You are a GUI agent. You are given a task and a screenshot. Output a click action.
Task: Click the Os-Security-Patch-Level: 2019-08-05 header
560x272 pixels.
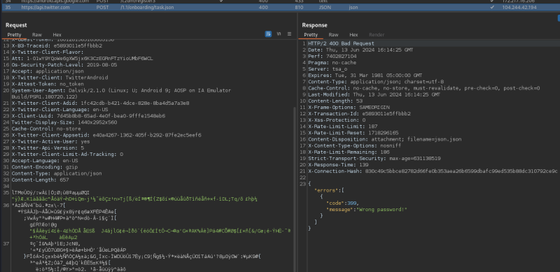[64, 65]
